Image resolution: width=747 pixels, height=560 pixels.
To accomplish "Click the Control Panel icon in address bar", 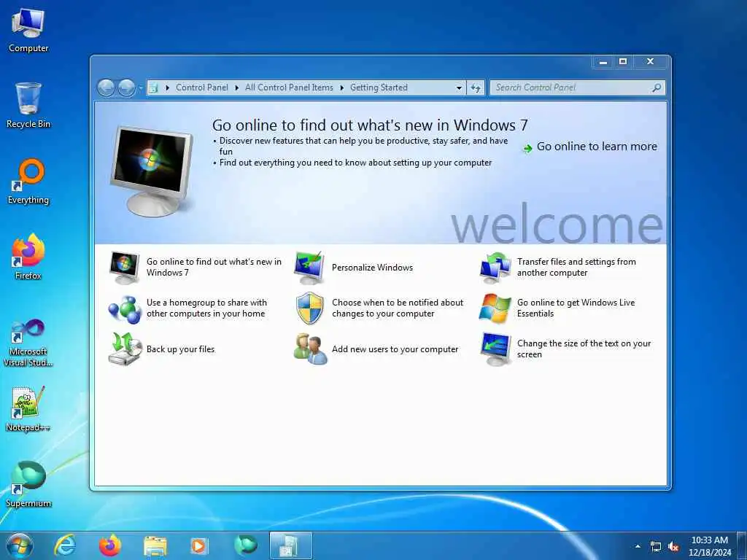I will (153, 87).
